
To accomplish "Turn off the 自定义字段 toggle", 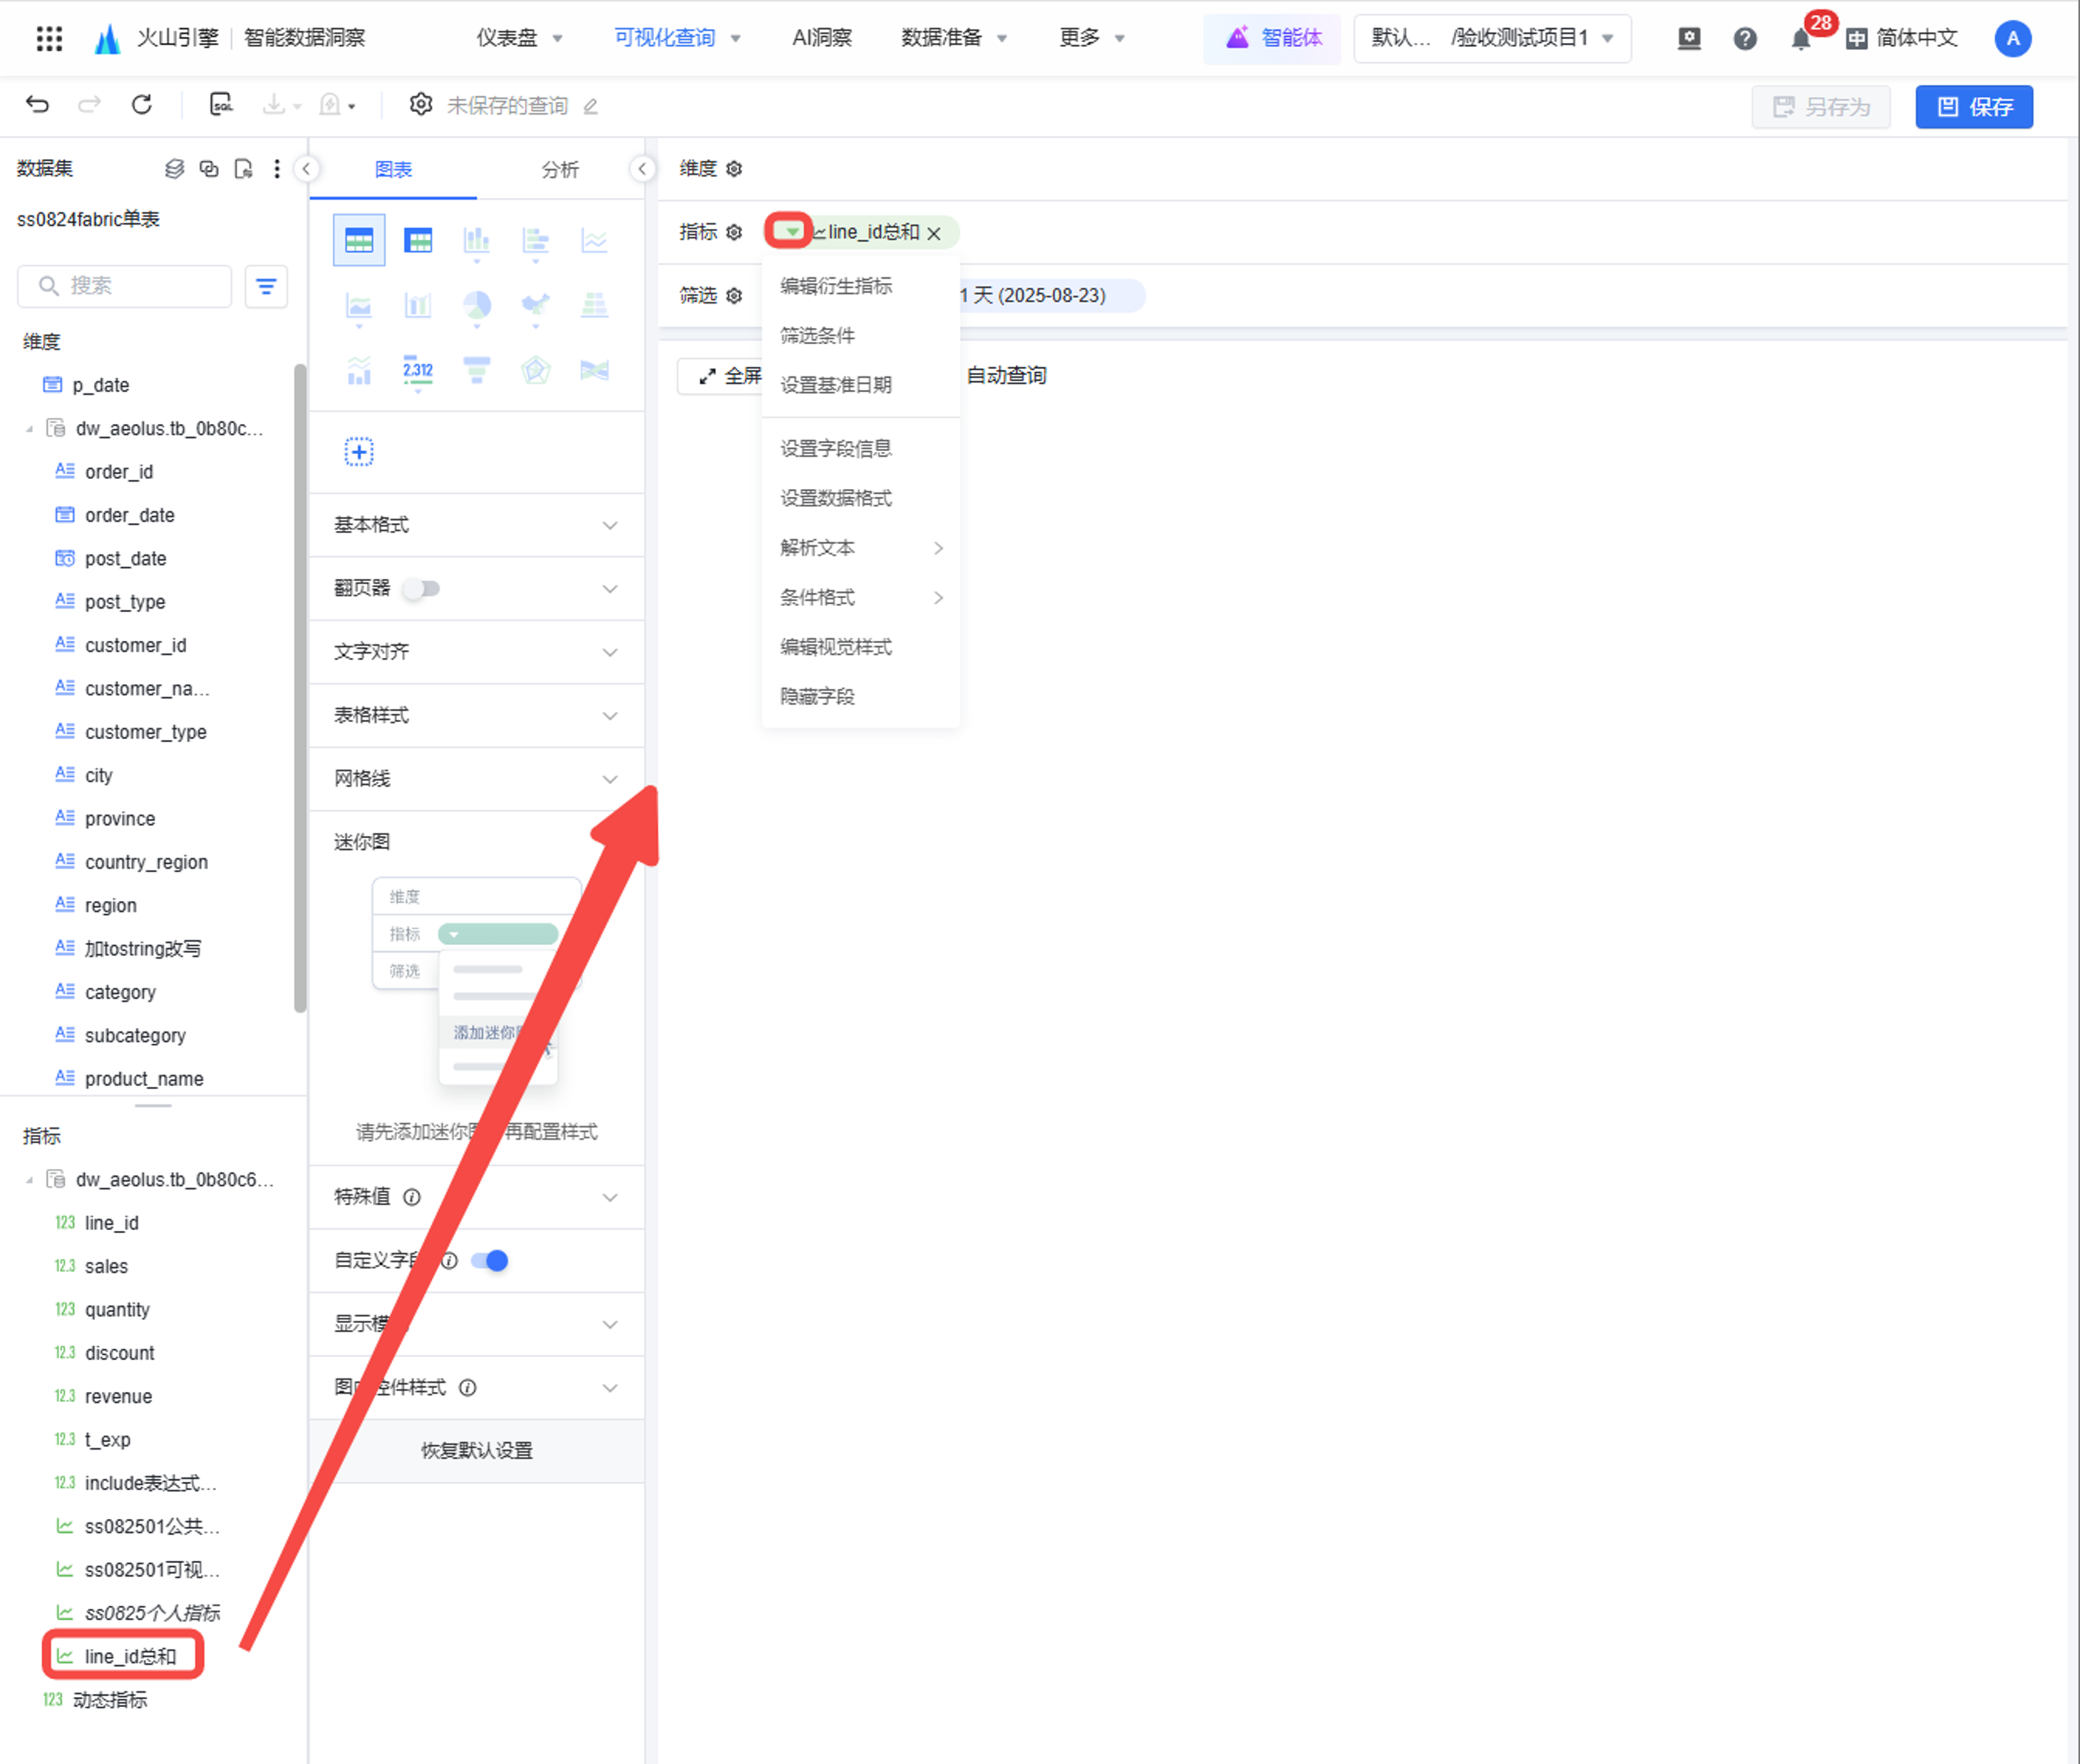I will 490,1260.
